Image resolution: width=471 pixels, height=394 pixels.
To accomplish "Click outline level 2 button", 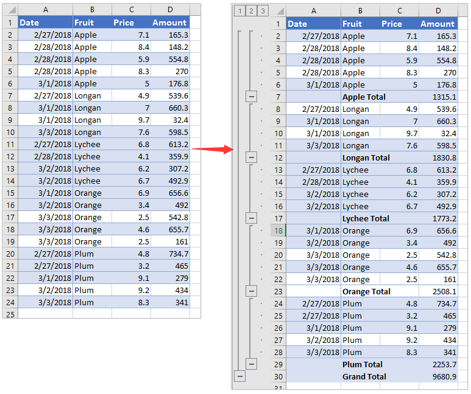I will (250, 10).
